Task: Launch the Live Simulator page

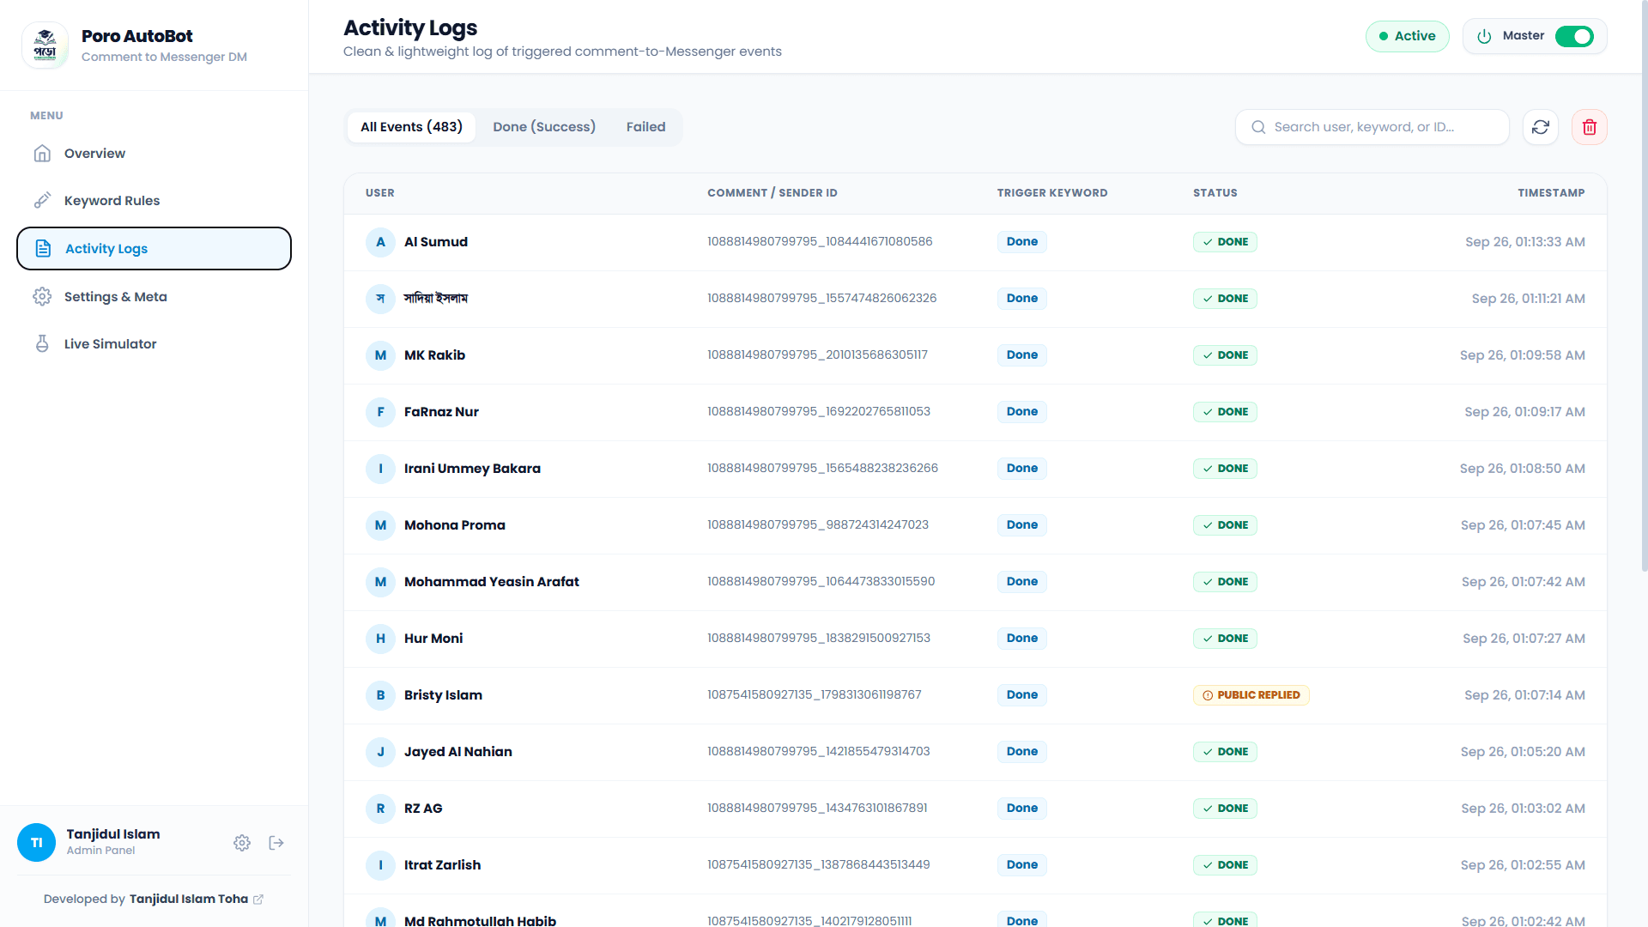Action: (154, 344)
